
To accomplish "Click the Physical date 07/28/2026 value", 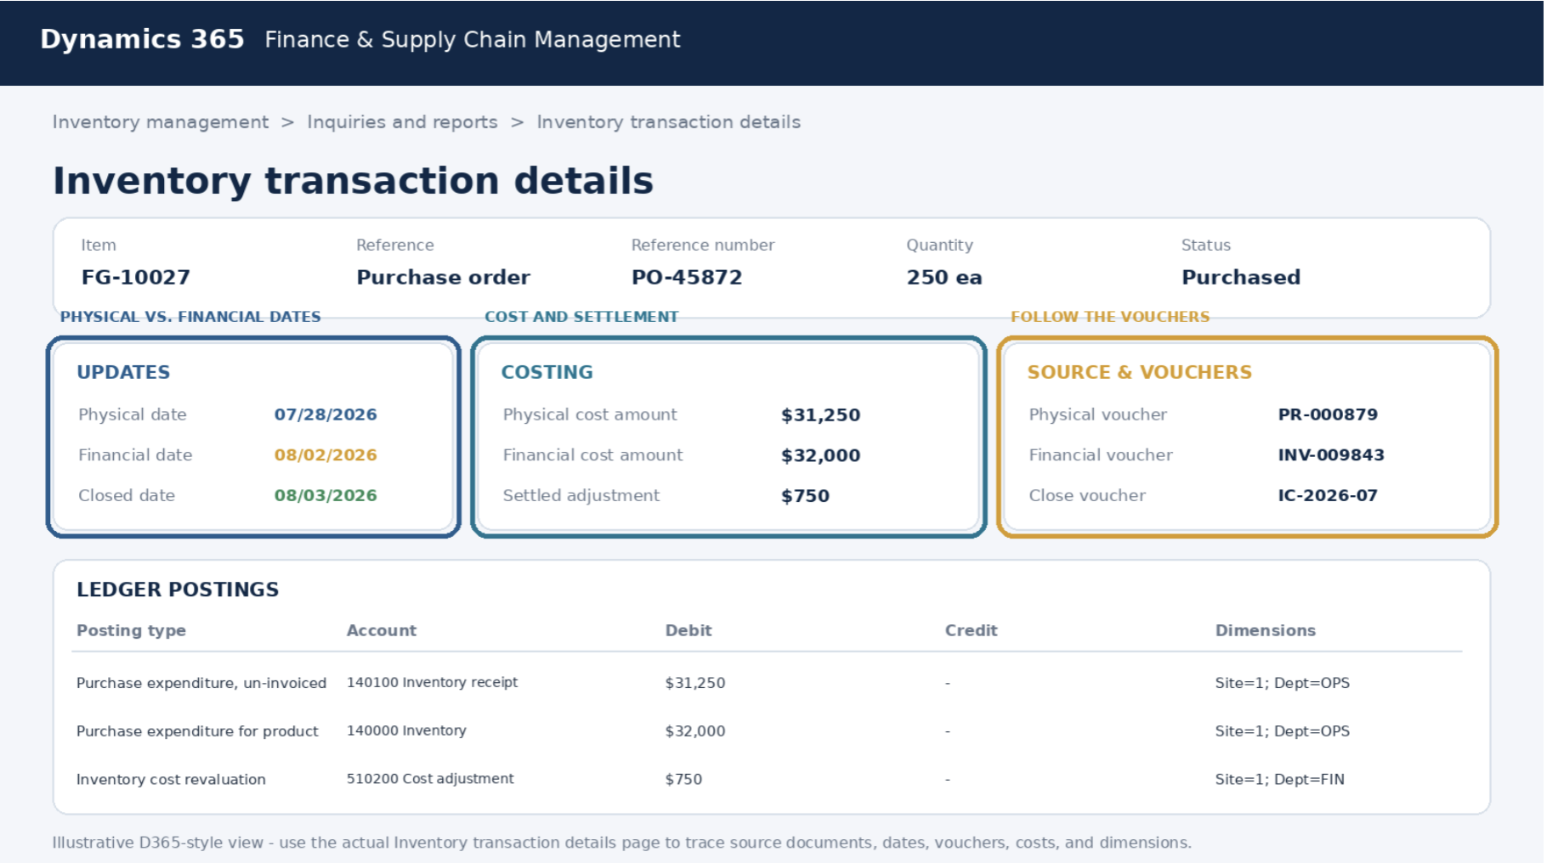I will (x=326, y=415).
